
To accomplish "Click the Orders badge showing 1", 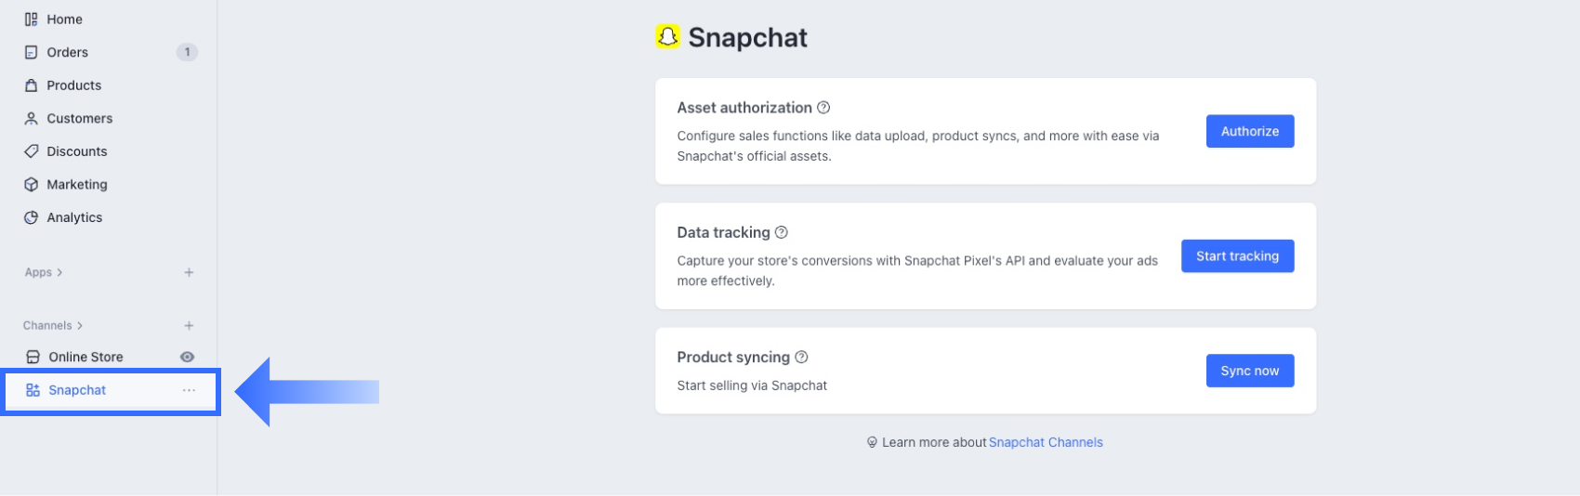I will tap(187, 52).
